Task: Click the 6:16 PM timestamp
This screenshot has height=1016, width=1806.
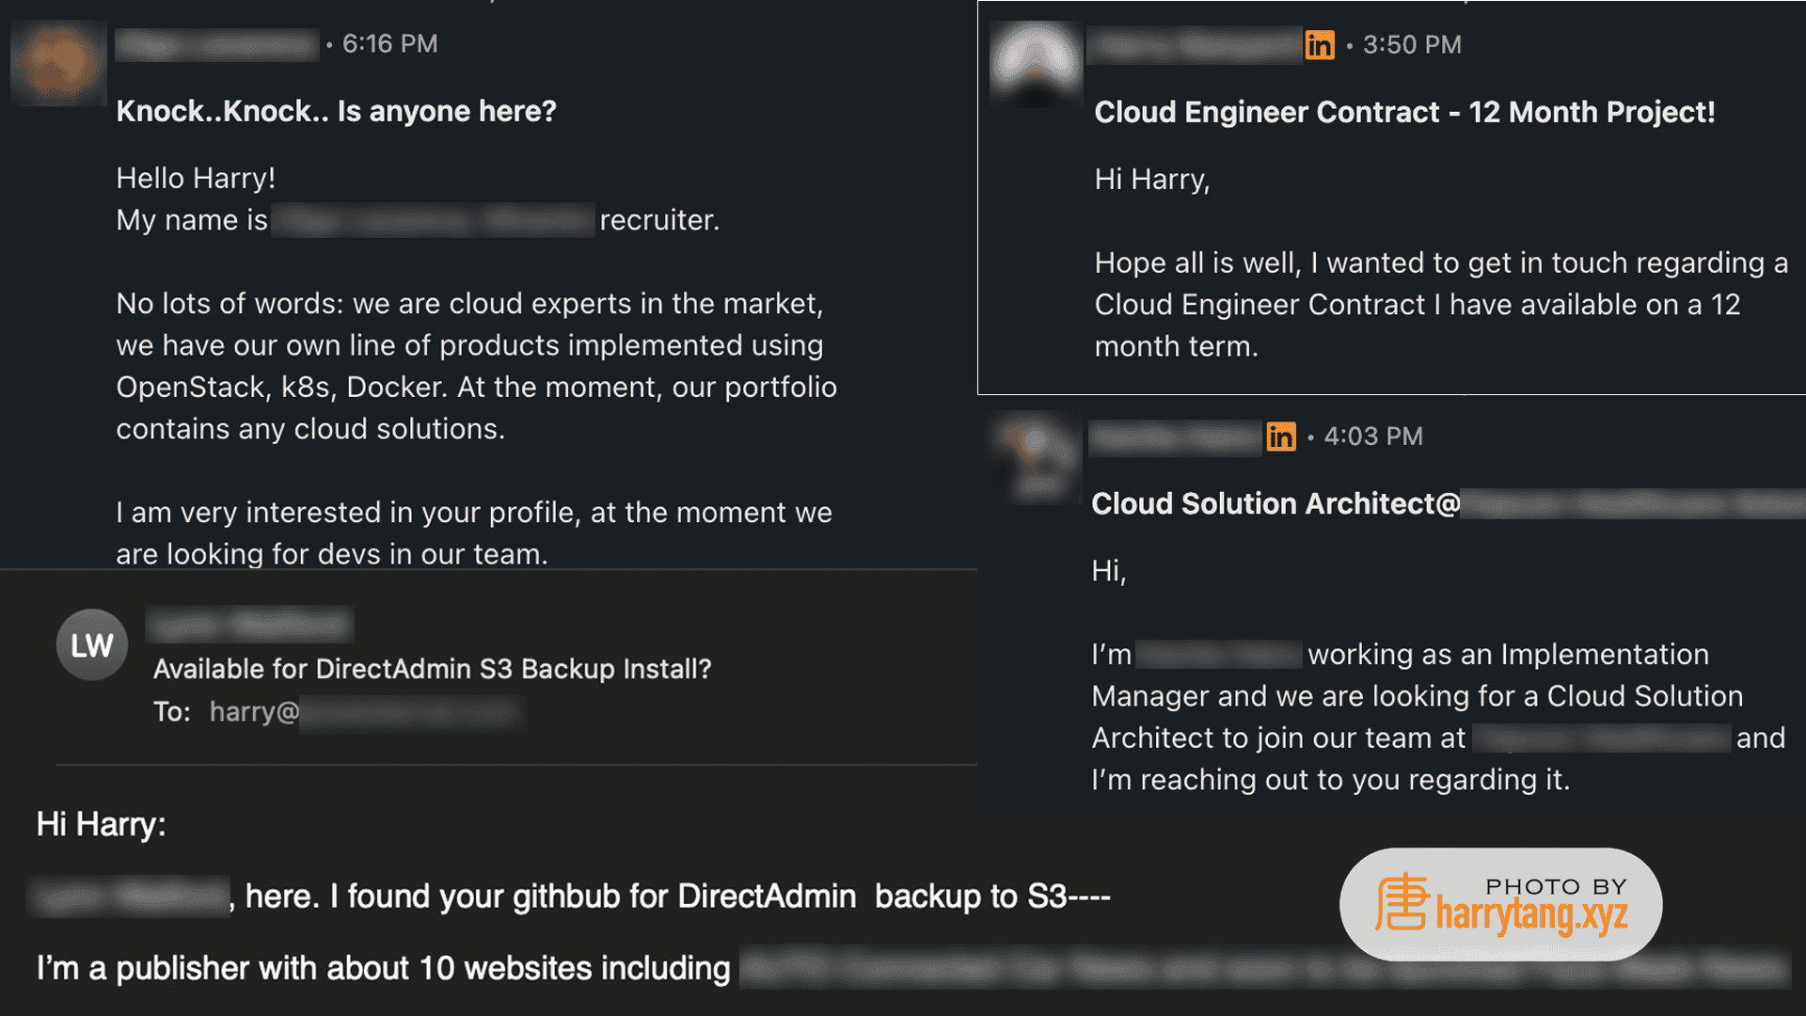Action: [389, 44]
